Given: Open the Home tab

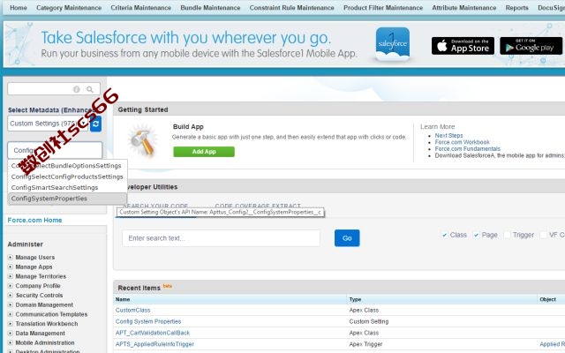Looking at the screenshot, I should 19,8.
